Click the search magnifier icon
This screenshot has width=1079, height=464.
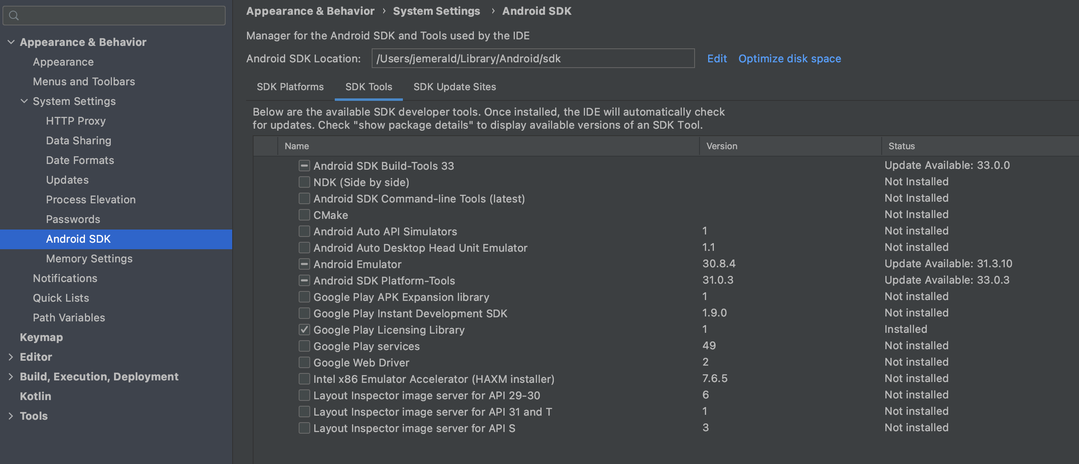[x=14, y=16]
